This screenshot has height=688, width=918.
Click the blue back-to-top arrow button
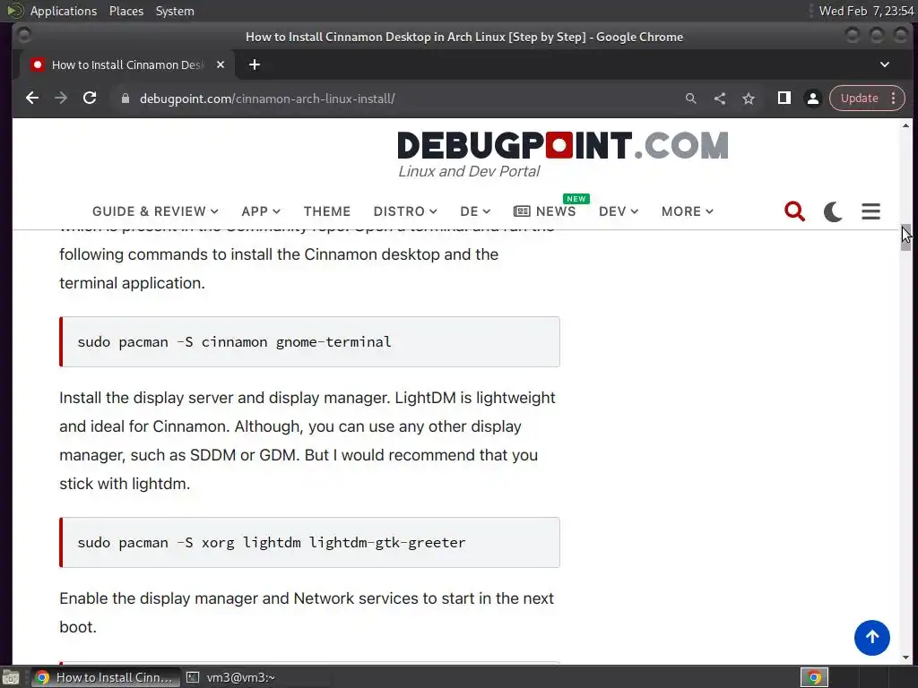coord(871,638)
